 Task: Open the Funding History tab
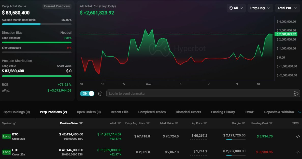(x=223, y=112)
